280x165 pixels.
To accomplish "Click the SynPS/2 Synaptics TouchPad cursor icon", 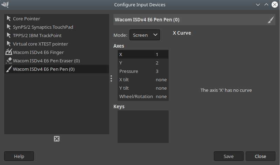I will click(8, 27).
